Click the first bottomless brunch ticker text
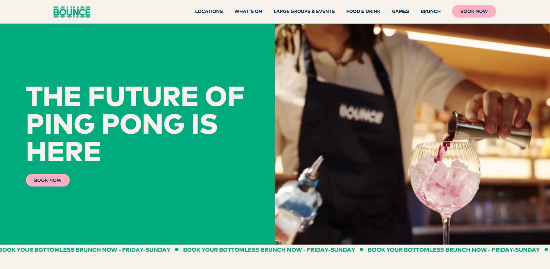 coord(85,250)
